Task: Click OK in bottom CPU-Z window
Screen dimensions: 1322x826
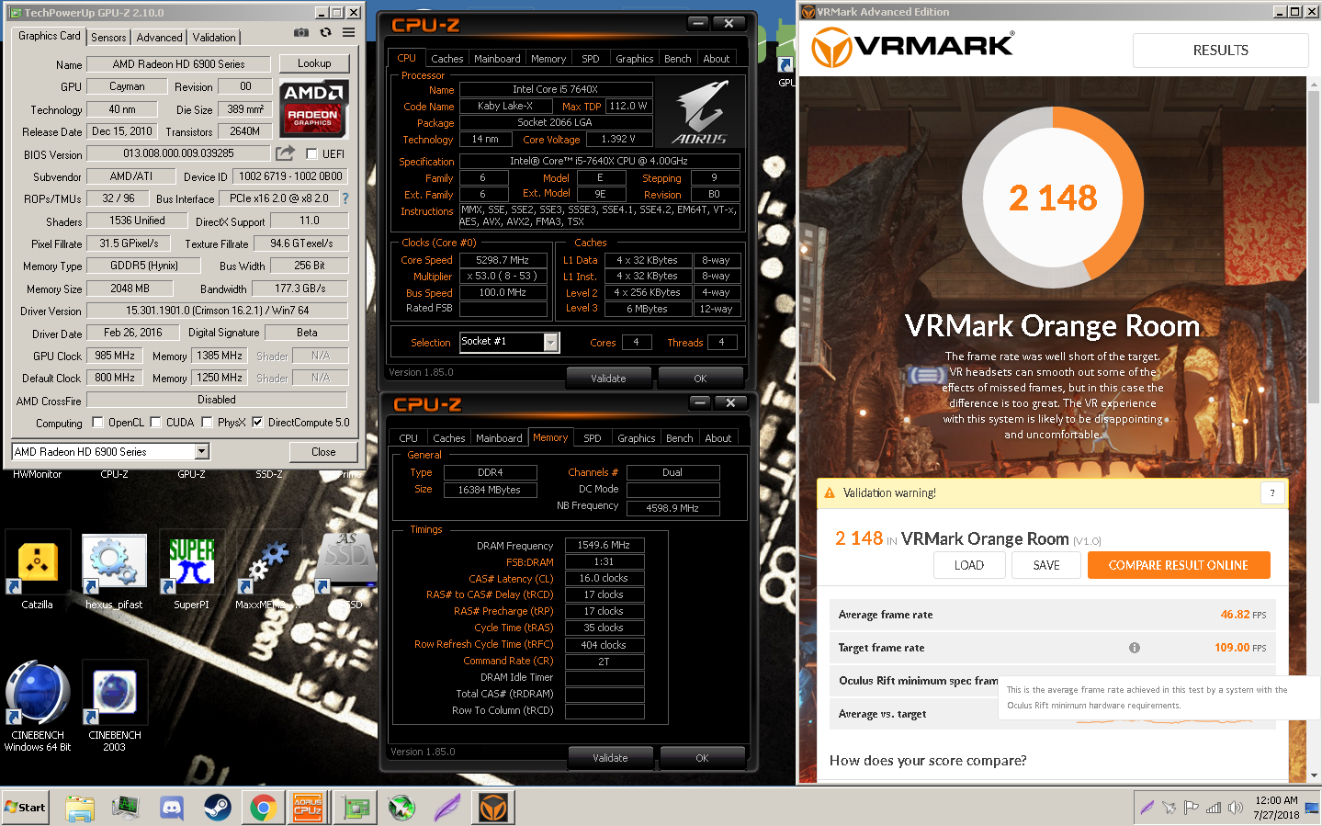Action: coord(702,758)
